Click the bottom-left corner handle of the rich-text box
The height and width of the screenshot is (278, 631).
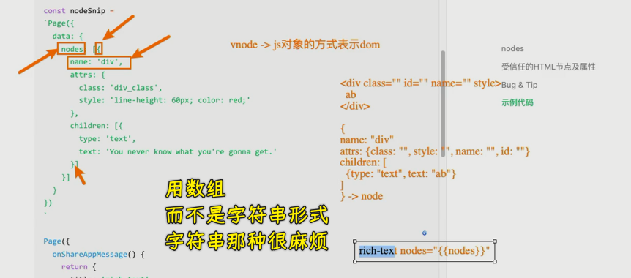(x=355, y=261)
